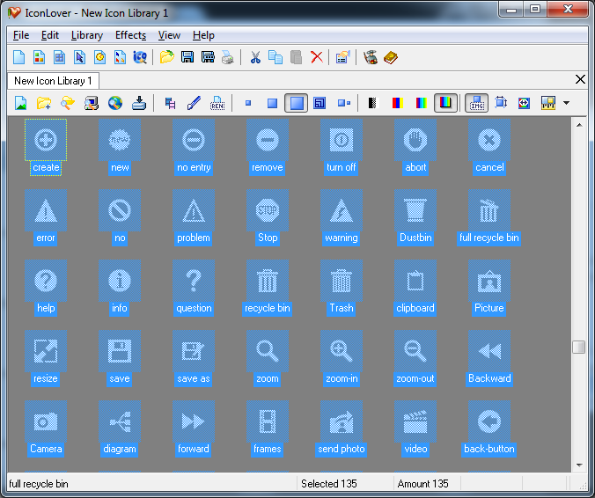Screen dimensions: 595x498
Task: Toggle the large square size view
Action: (x=297, y=103)
